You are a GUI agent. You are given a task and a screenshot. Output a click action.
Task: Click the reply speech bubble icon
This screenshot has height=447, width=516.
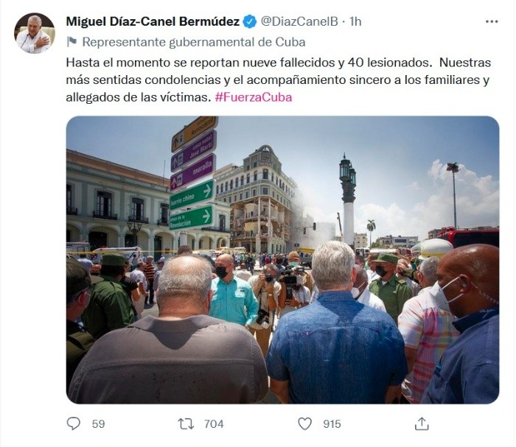(74, 423)
